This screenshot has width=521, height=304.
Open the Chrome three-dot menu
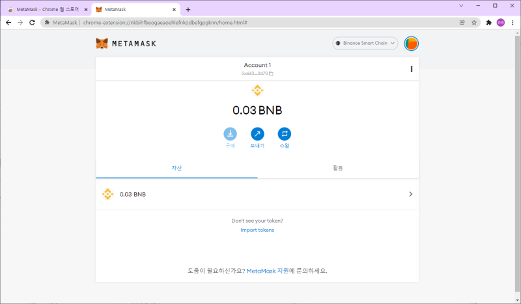tap(513, 23)
